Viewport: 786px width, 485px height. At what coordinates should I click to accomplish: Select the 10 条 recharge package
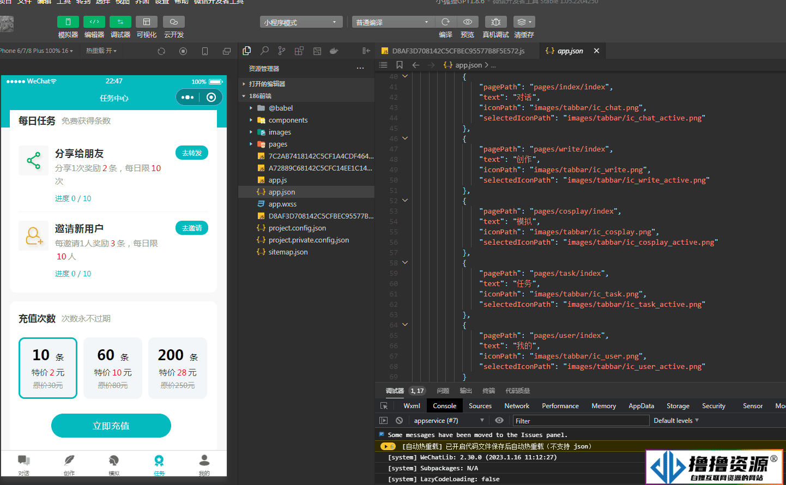[48, 368]
